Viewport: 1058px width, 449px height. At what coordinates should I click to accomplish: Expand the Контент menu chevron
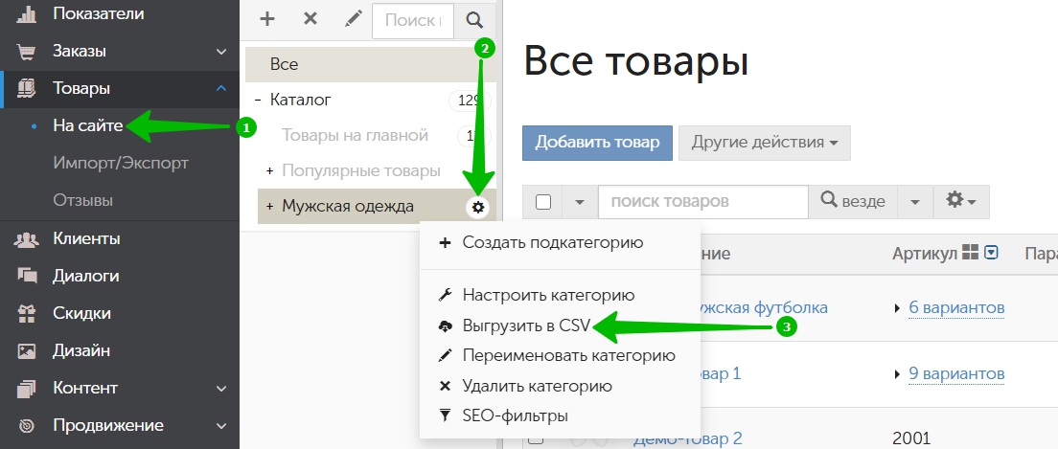point(221,389)
